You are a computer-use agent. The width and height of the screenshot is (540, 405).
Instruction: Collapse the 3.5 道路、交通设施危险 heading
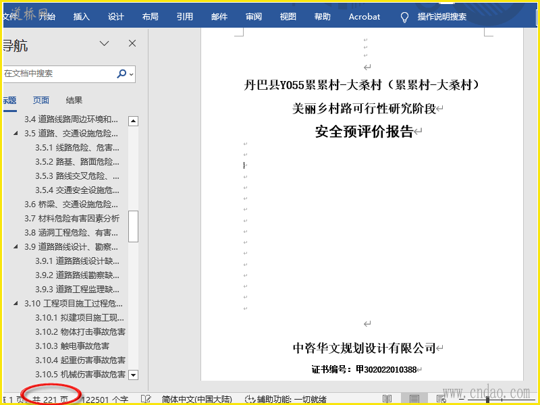[16, 133]
